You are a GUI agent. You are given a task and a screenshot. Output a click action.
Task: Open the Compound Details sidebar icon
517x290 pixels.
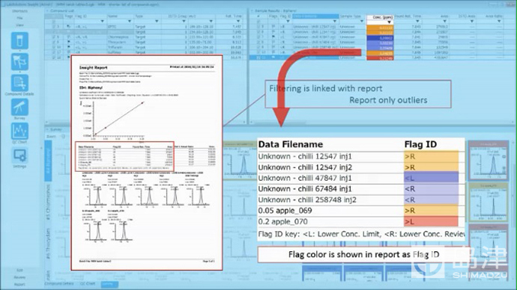point(19,83)
